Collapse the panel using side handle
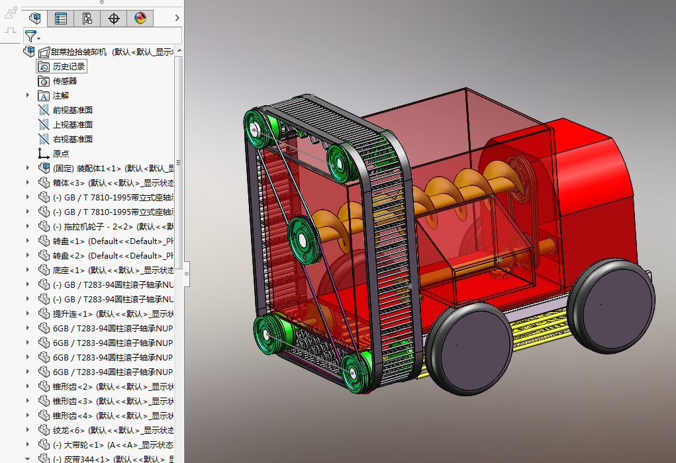The image size is (676, 463). pos(187,274)
